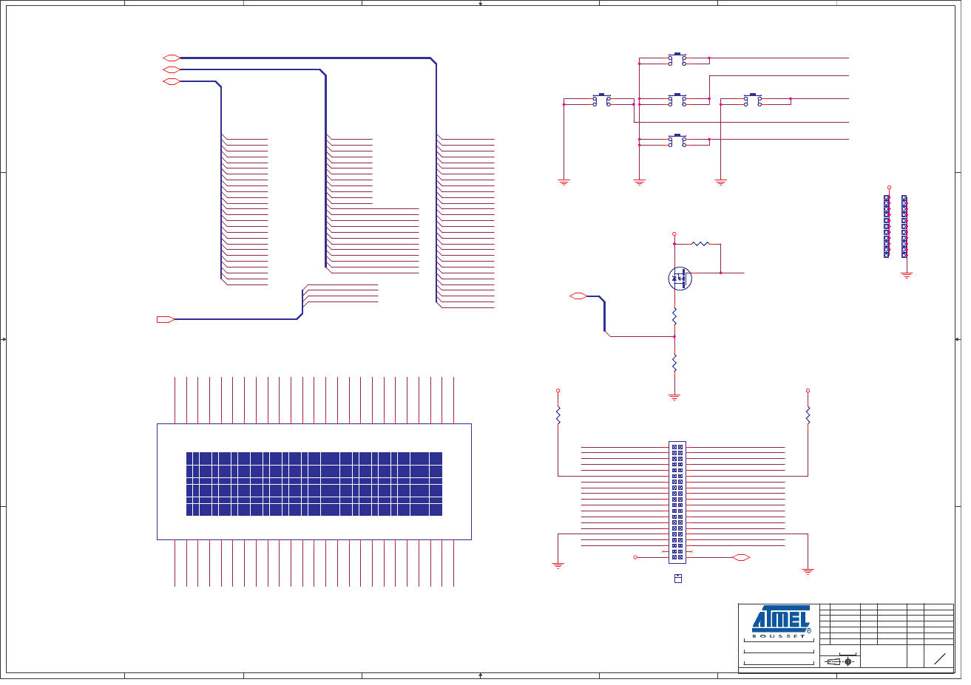Click the diagonal slash cell in the title block
971x685 pixels.
pos(939,658)
